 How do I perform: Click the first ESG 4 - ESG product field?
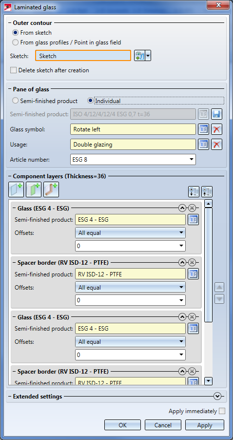click(130, 220)
